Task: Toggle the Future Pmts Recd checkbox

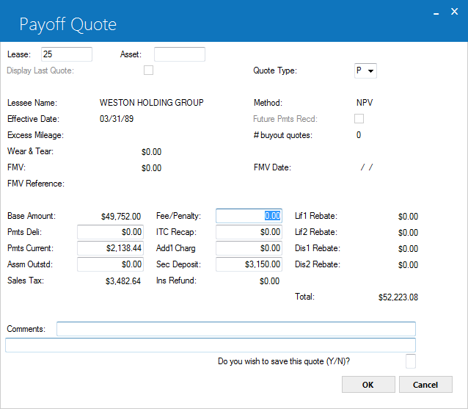Action: click(359, 119)
